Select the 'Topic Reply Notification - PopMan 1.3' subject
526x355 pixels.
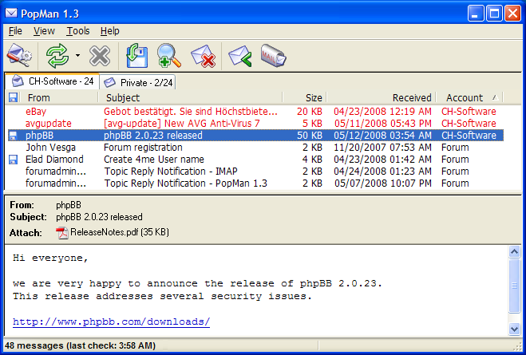coord(185,183)
